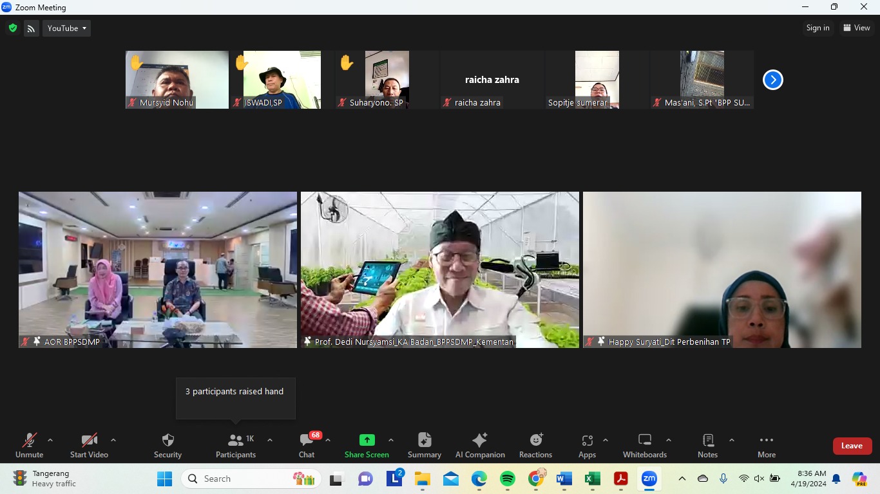The width and height of the screenshot is (880, 494).
Task: Unmute the microphone
Action: [30, 441]
